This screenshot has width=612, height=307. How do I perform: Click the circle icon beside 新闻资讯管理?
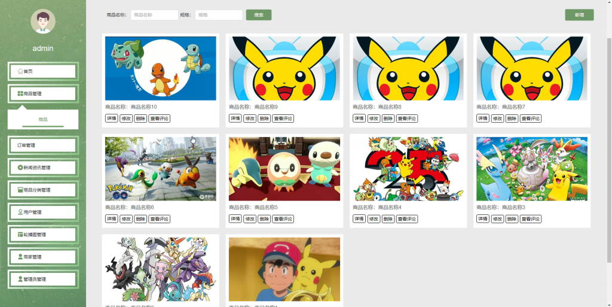(x=20, y=168)
